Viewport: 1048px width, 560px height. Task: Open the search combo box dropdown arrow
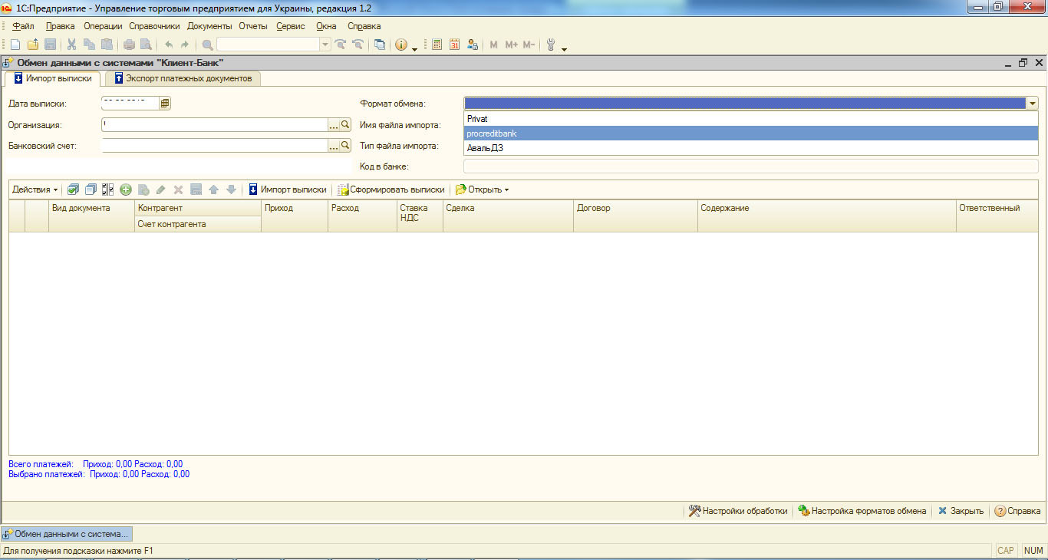(x=325, y=45)
